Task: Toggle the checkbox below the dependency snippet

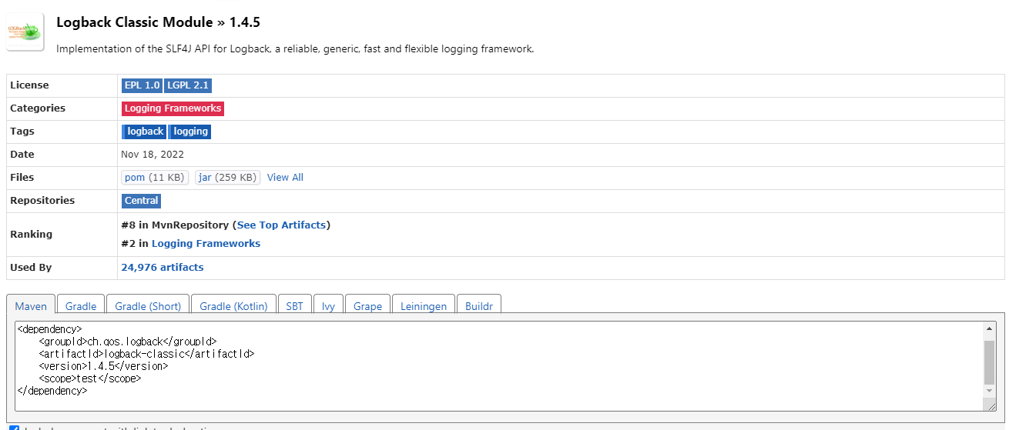Action: pos(13,428)
